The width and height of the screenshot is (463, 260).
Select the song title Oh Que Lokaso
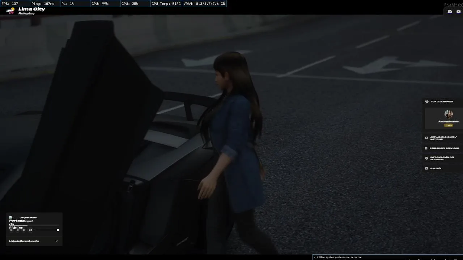click(28, 217)
